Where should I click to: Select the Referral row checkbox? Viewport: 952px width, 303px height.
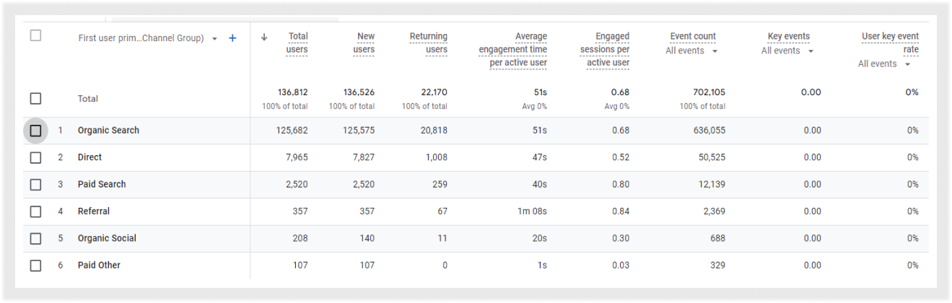[x=35, y=211]
